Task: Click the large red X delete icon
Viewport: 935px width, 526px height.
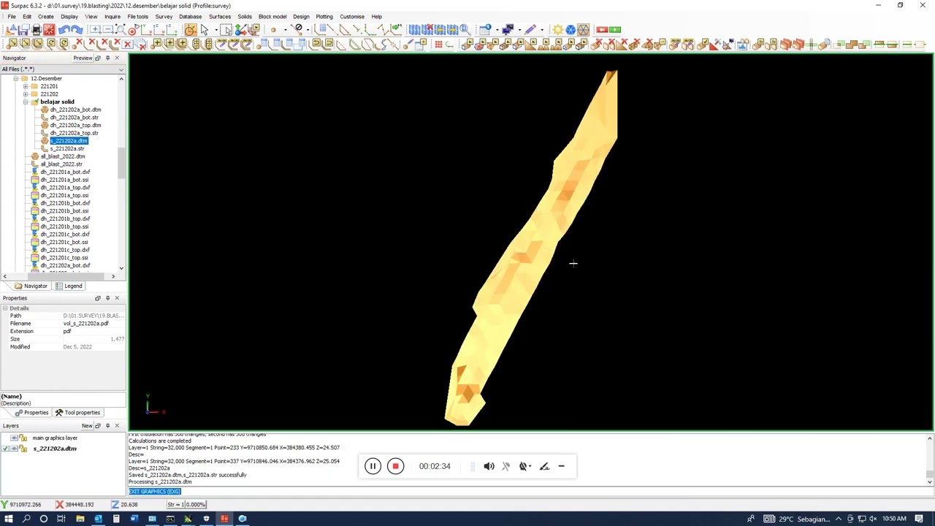Action: (x=127, y=45)
